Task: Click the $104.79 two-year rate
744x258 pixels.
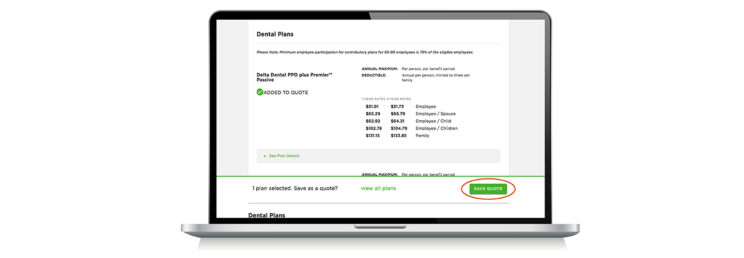Action: coord(399,128)
